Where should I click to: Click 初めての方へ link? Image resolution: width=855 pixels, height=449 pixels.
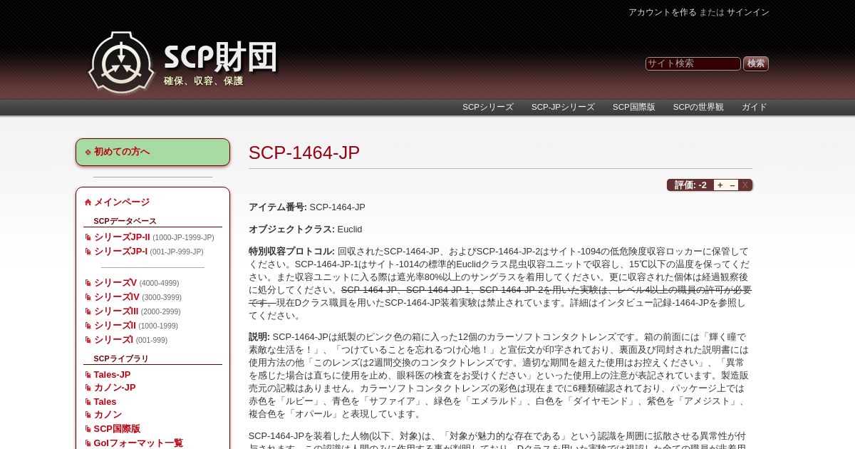122,152
